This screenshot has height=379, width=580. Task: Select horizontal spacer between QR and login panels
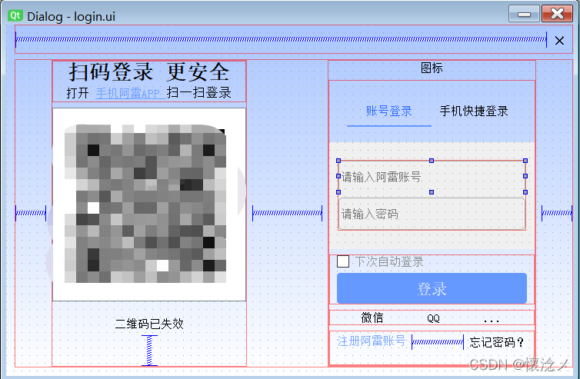pyautogui.click(x=287, y=213)
